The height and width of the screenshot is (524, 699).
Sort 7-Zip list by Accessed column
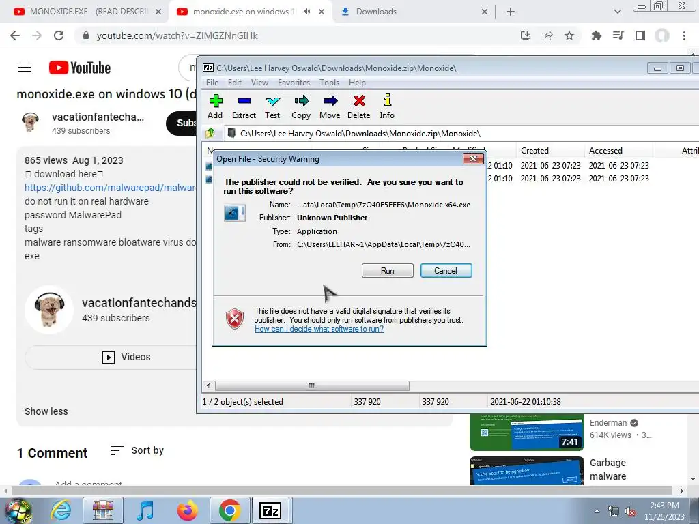[x=618, y=151]
